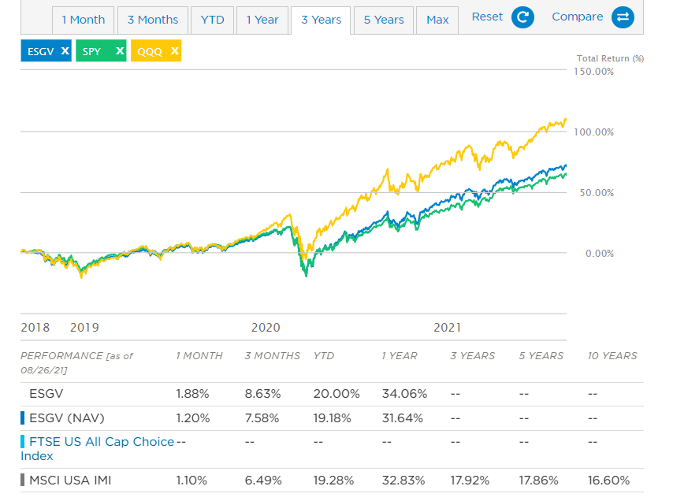This screenshot has width=673, height=501.
Task: Click the ESGV row label
Action: 46,394
